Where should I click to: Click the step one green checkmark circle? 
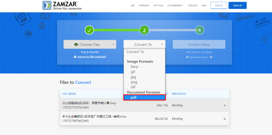point(89,30)
